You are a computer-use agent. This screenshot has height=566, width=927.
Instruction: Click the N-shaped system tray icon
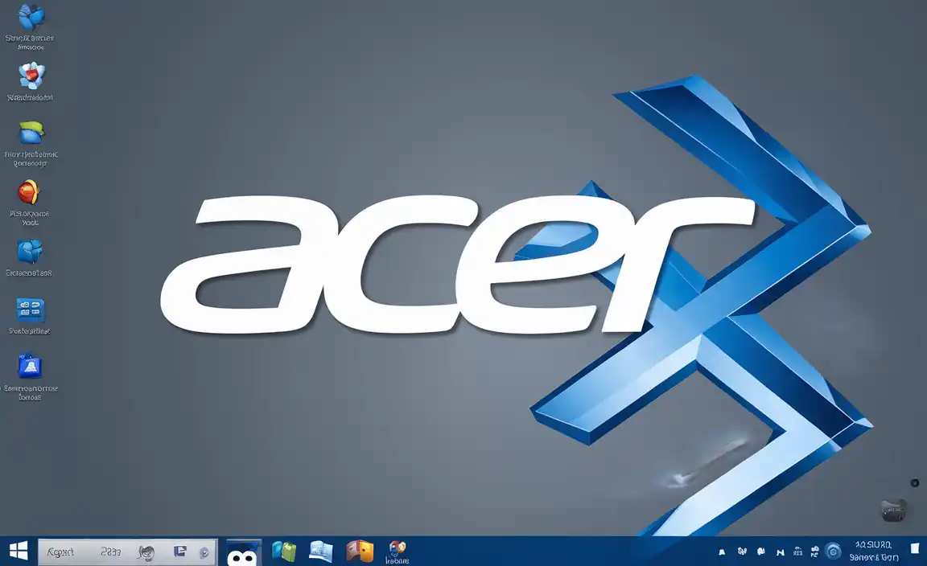pyautogui.click(x=781, y=552)
